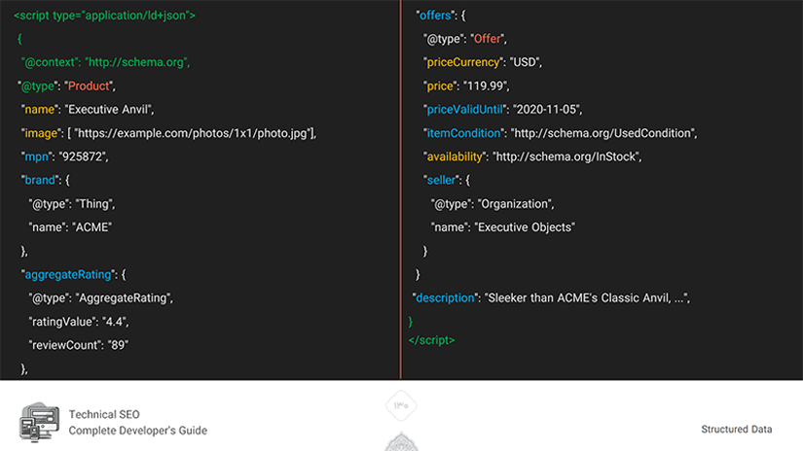Image resolution: width=803 pixels, height=451 pixels.
Task: Click 'Complete Developer's Guide' subtitle
Action: pos(138,431)
